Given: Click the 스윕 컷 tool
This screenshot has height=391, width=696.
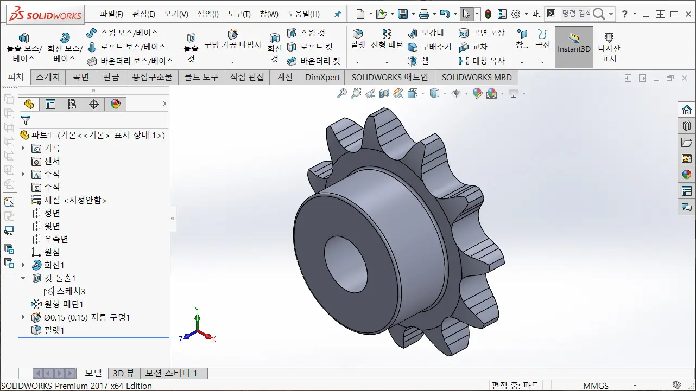Looking at the screenshot, I should (306, 33).
